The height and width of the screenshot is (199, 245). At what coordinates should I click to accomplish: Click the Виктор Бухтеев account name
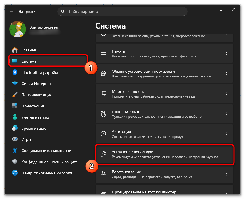point(44,27)
